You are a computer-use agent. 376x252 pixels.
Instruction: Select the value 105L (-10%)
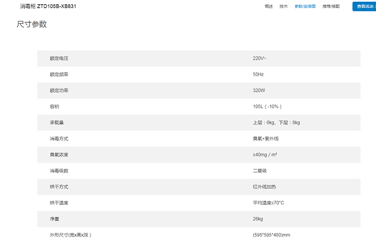pos(267,107)
